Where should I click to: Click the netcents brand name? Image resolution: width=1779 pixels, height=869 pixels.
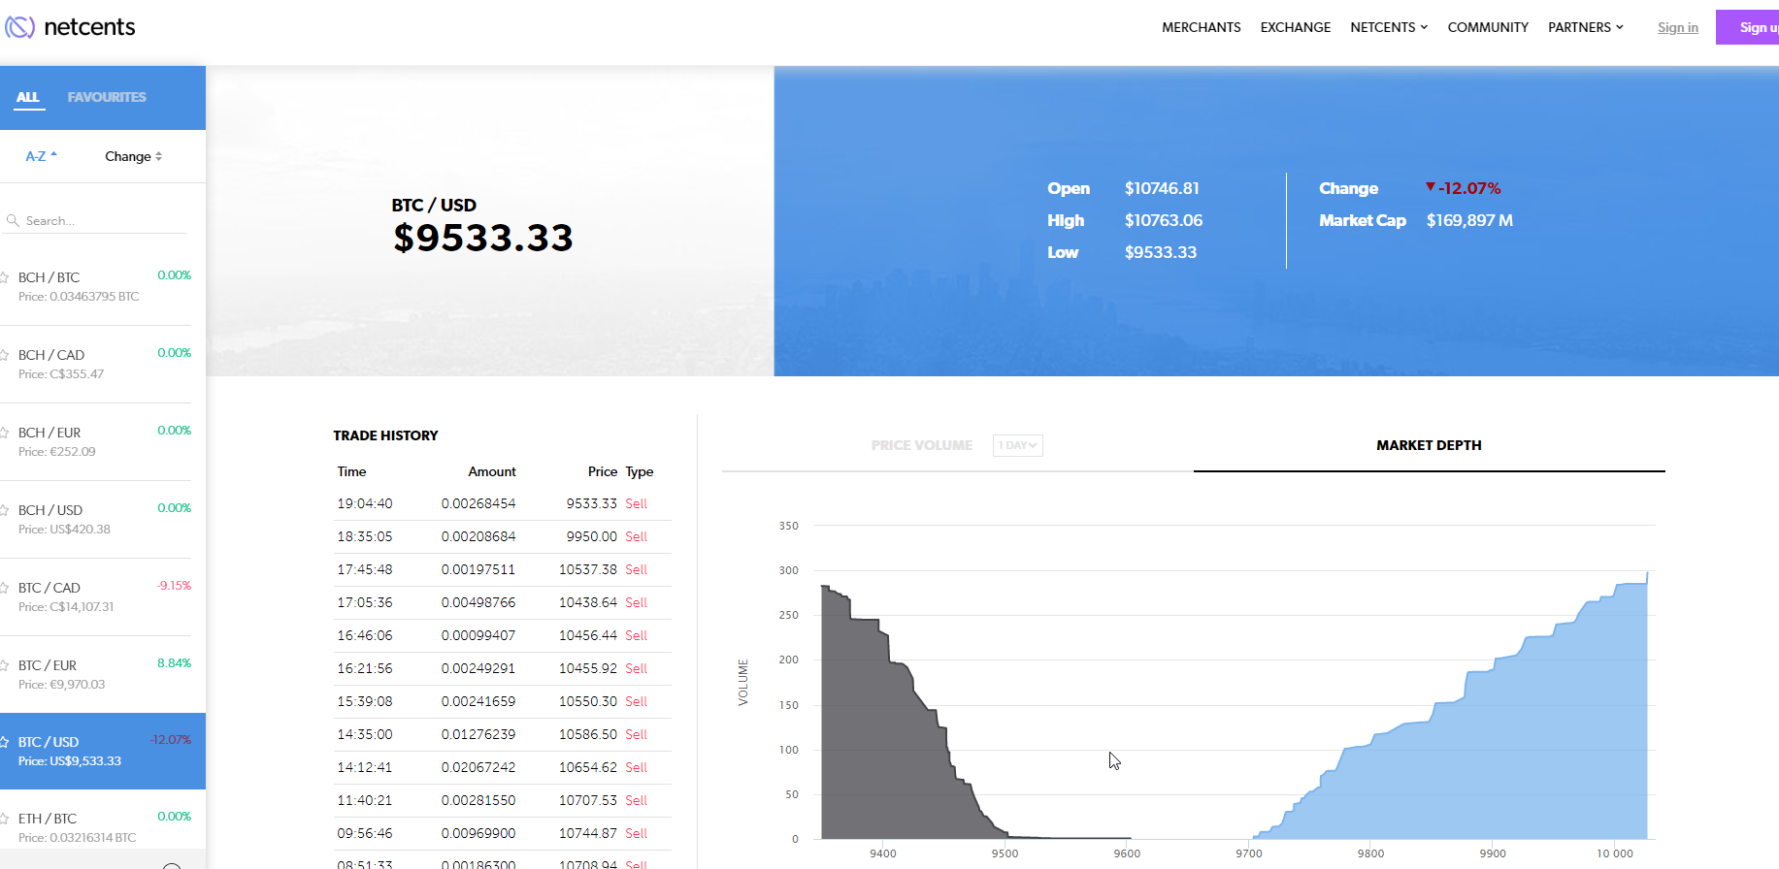89,27
